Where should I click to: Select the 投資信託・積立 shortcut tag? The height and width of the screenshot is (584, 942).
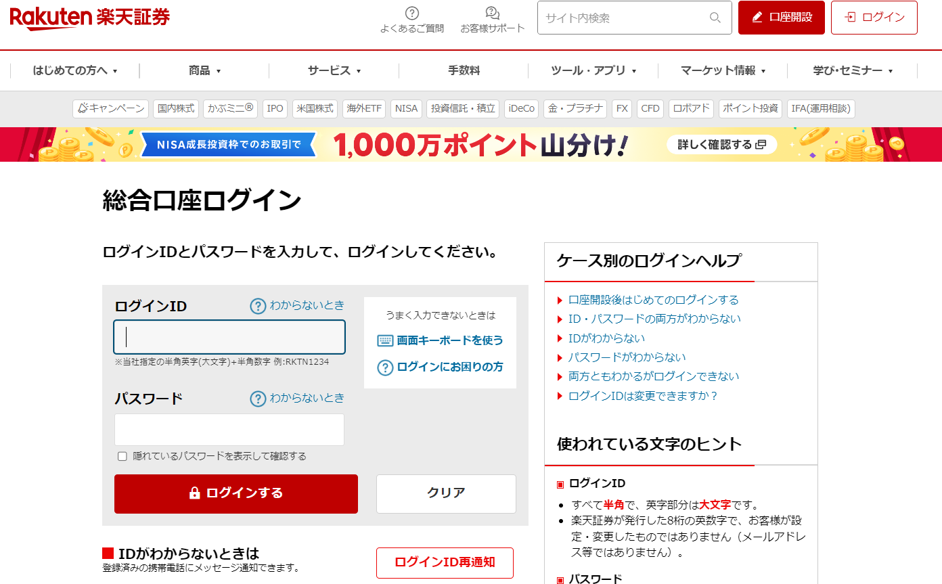[463, 108]
